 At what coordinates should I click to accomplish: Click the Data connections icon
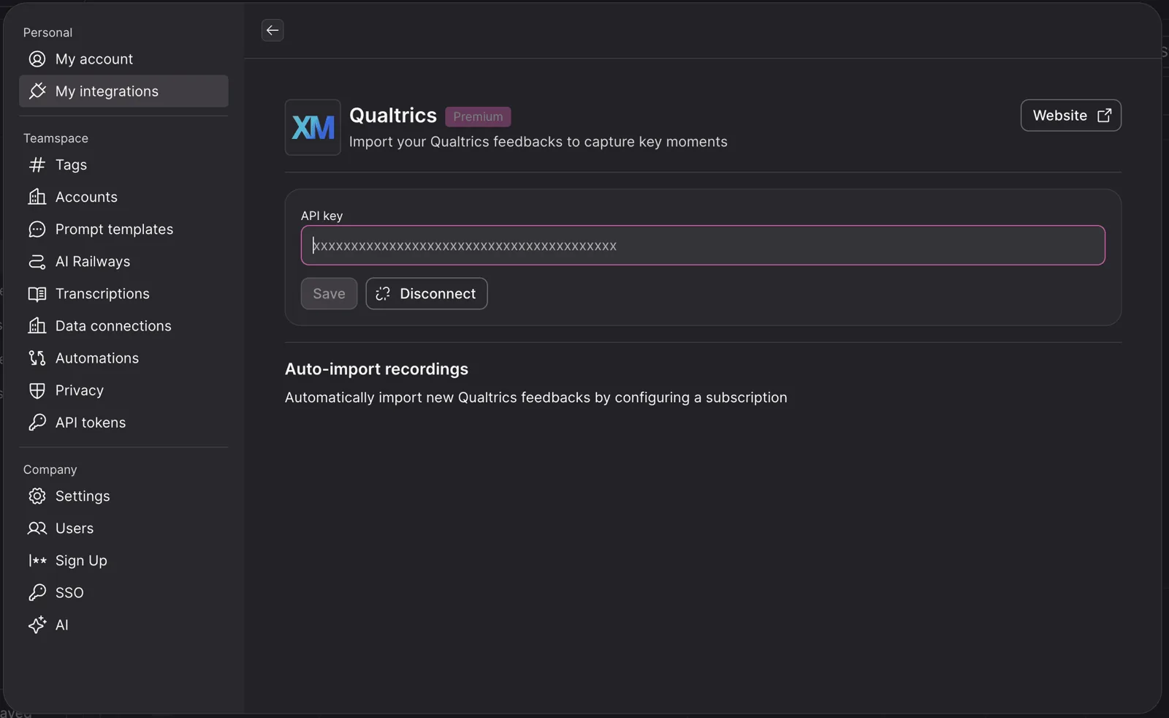(37, 326)
